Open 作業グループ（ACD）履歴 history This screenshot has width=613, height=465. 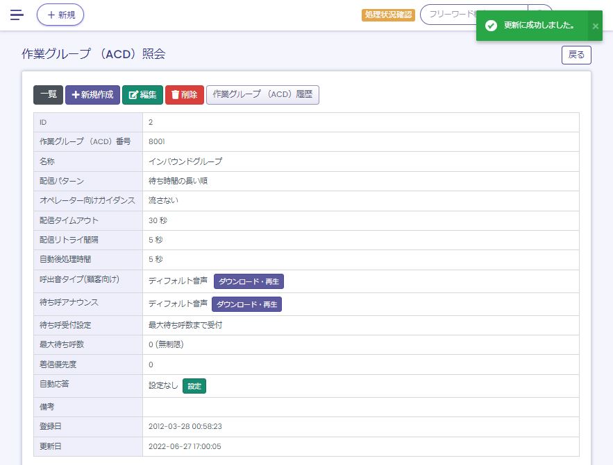coord(262,95)
